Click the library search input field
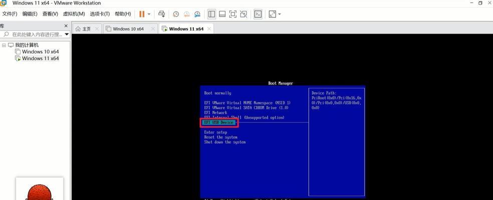Image resolution: width=493 pixels, height=200 pixels. point(37,34)
